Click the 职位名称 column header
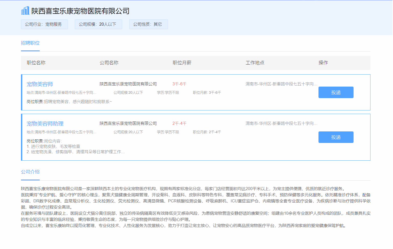393x249 pixels. click(x=36, y=63)
